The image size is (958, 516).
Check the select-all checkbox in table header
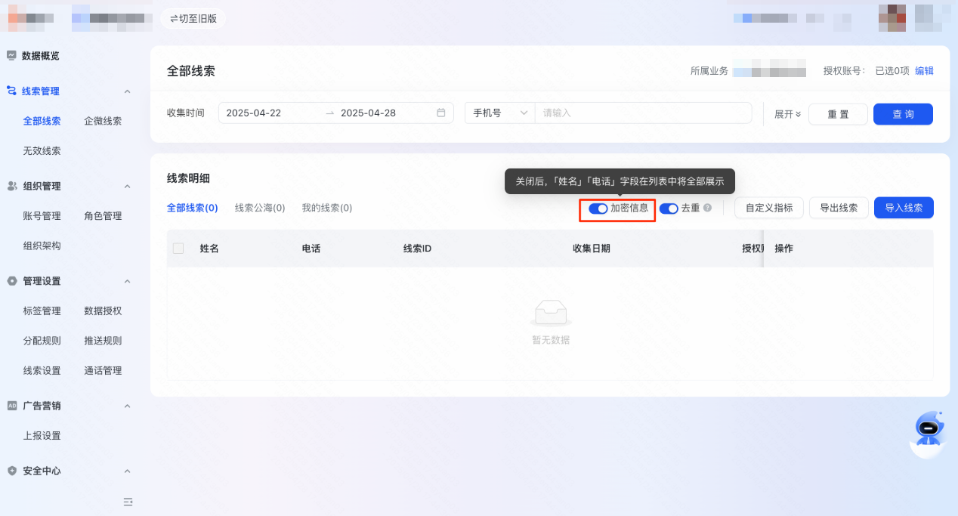pos(178,249)
